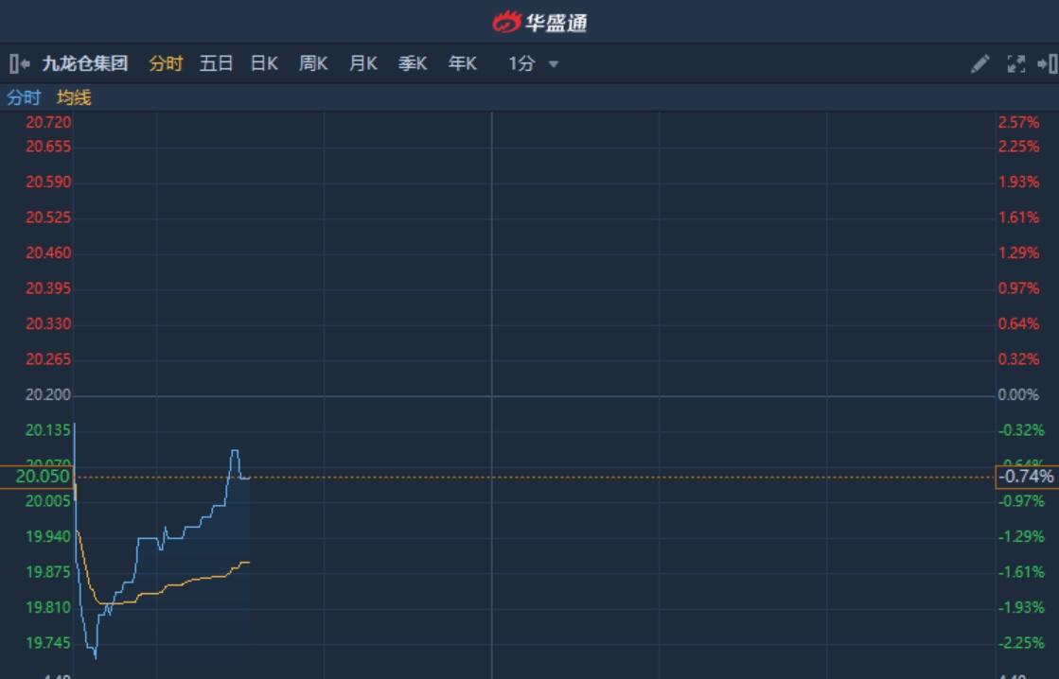
Task: Click the 0.00% axis label
Action: (1018, 395)
